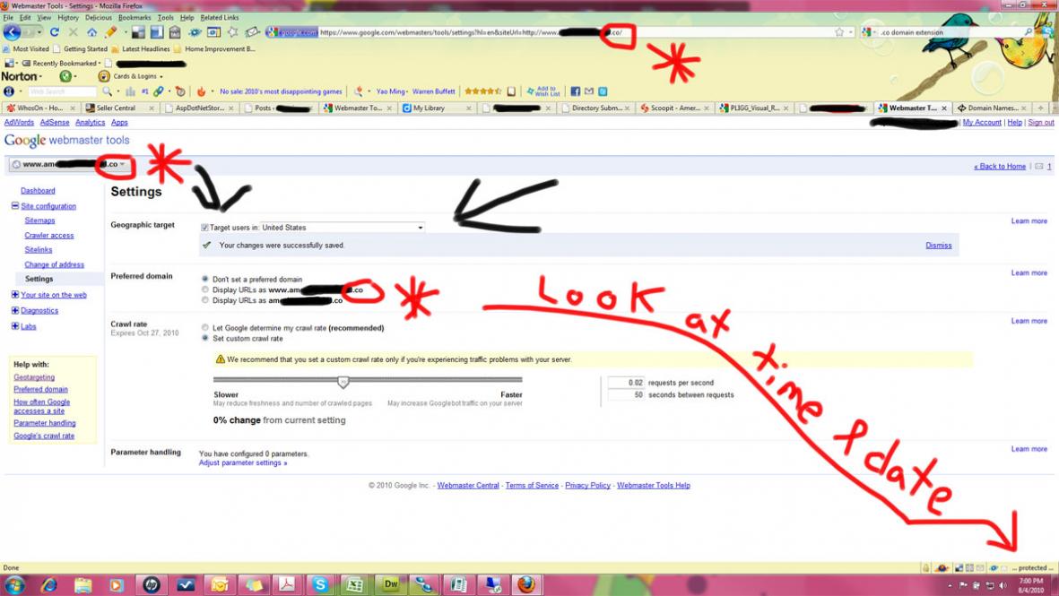1059x596 pixels.
Task: Open Windows Media Player on the taskbar
Action: 117,584
